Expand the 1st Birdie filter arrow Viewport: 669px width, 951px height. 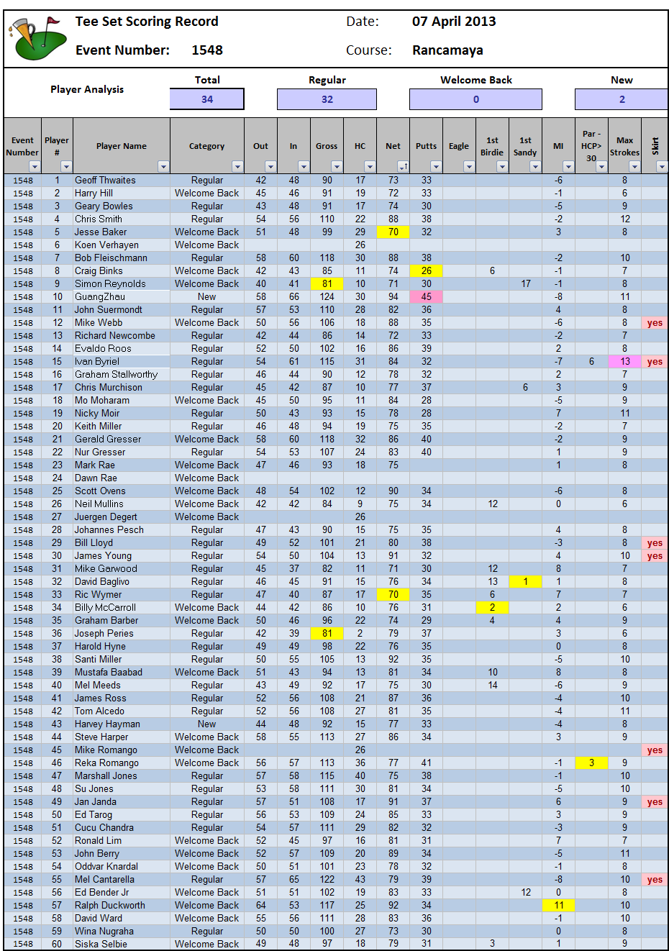501,167
